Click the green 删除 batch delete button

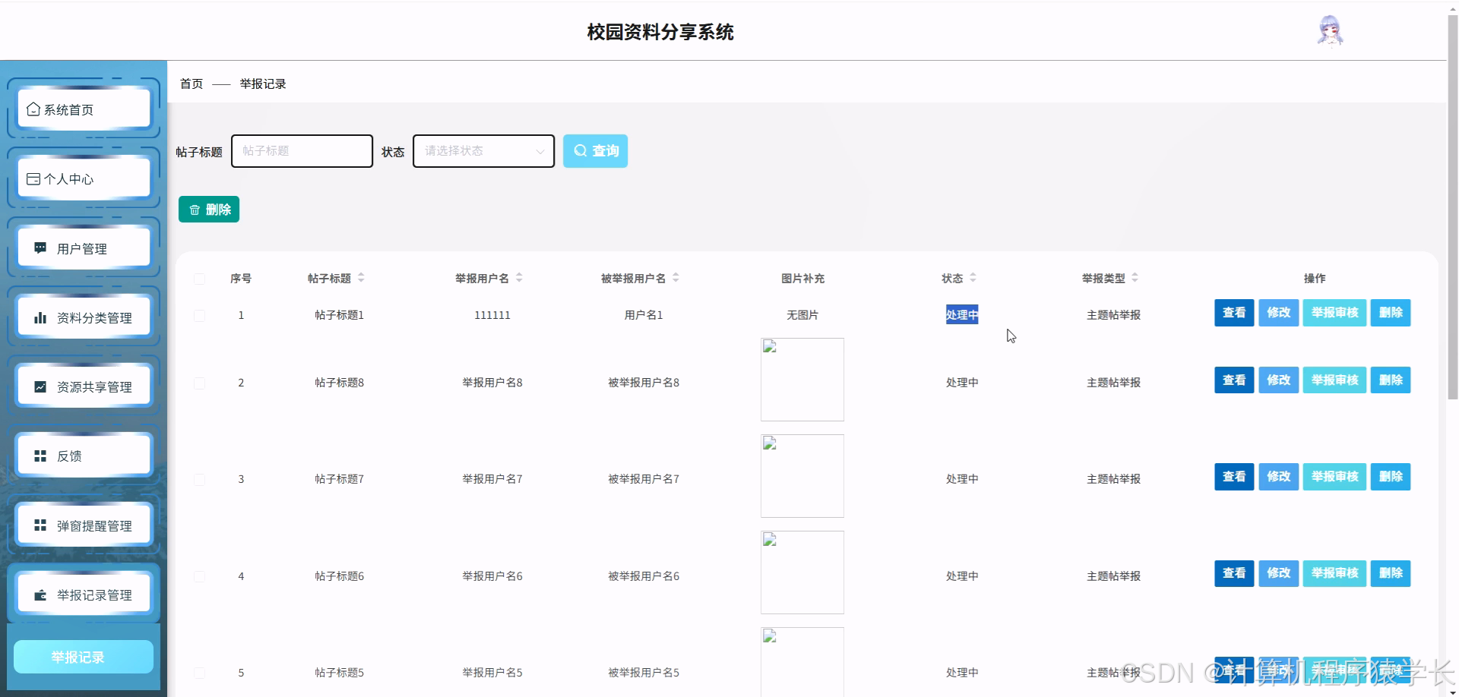pos(209,209)
